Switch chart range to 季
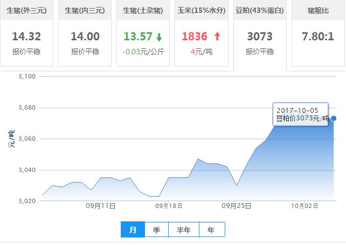 coord(157,229)
